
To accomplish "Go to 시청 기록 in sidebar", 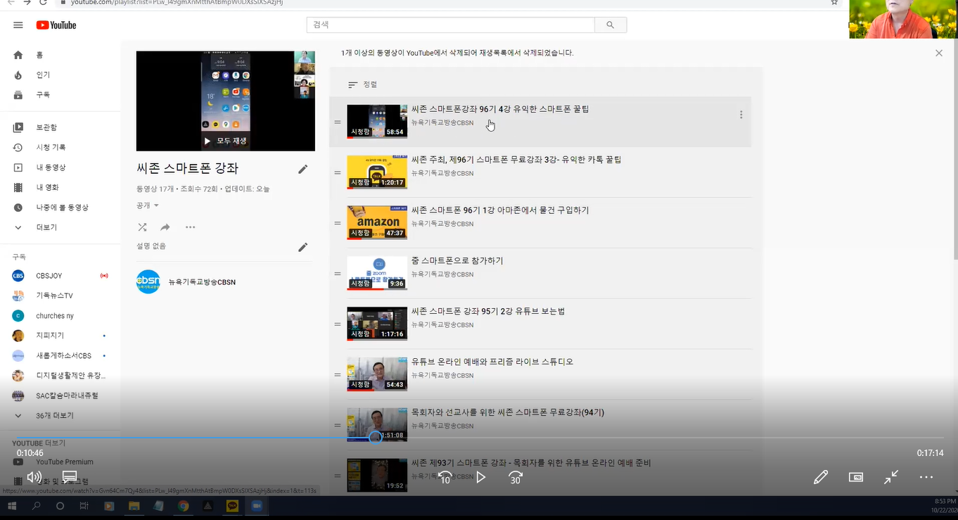I will (51, 148).
